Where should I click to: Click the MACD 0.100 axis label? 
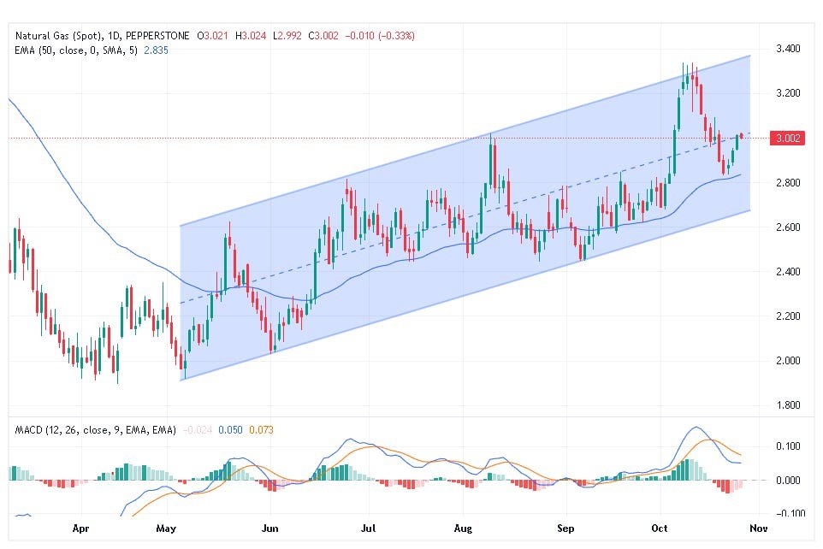(x=788, y=446)
